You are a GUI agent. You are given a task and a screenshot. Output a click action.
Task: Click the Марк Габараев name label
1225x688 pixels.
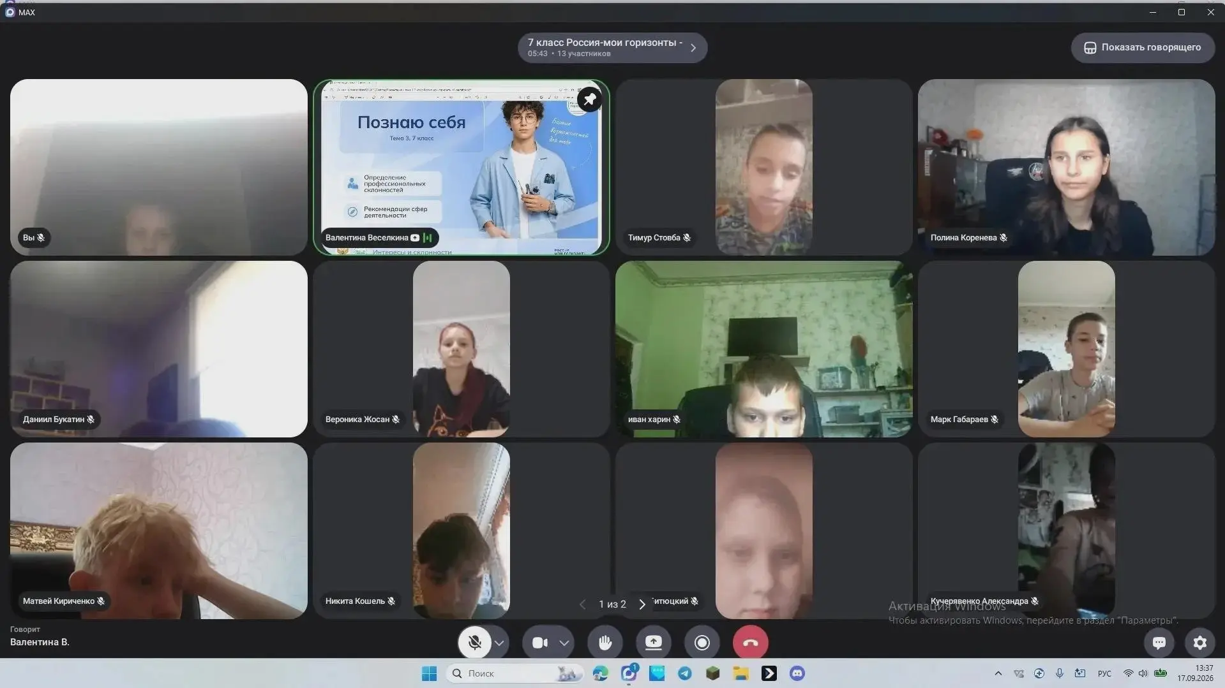964,420
